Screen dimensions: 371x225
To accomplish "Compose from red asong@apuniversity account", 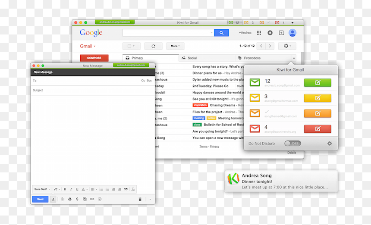I will (x=318, y=129).
